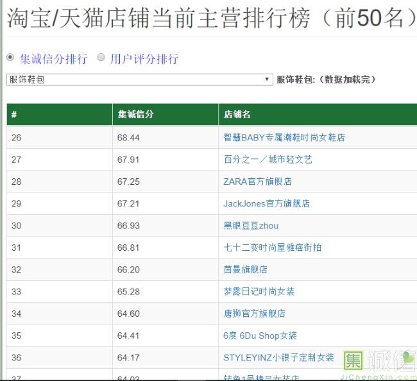
Task: Open 七十二变时尚屋雅痞街拍 shop link
Action: coord(273,248)
